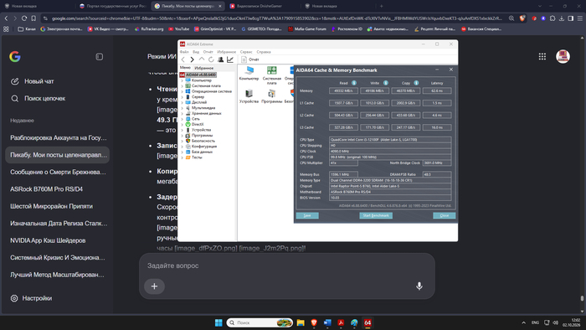Image resolution: width=586 pixels, height=330 pixels.
Task: Select the Безопасность tree item
Action: [203, 141]
